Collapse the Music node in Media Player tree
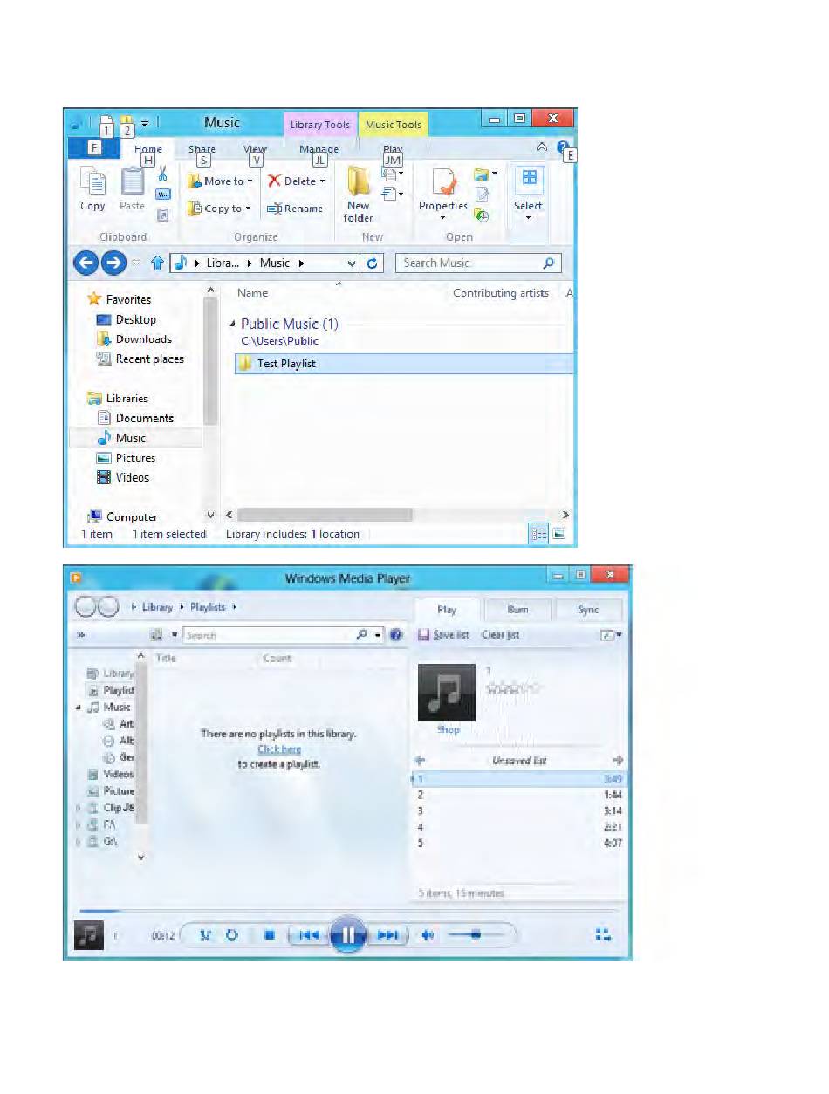The height and width of the screenshot is (1094, 829). point(79,707)
